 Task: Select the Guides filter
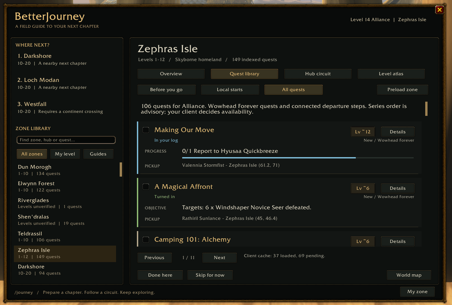tap(98, 154)
